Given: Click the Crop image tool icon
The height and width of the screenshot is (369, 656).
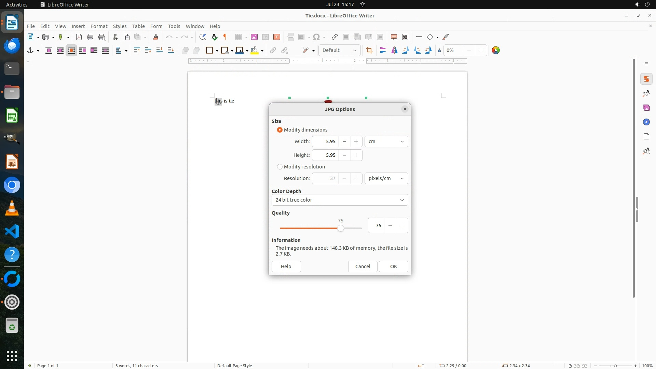Looking at the screenshot, I should click(x=369, y=51).
